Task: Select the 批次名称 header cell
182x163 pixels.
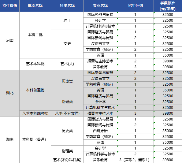Action: 35,6
